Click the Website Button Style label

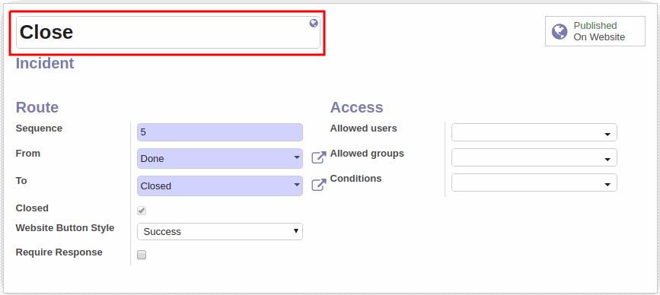[65, 228]
